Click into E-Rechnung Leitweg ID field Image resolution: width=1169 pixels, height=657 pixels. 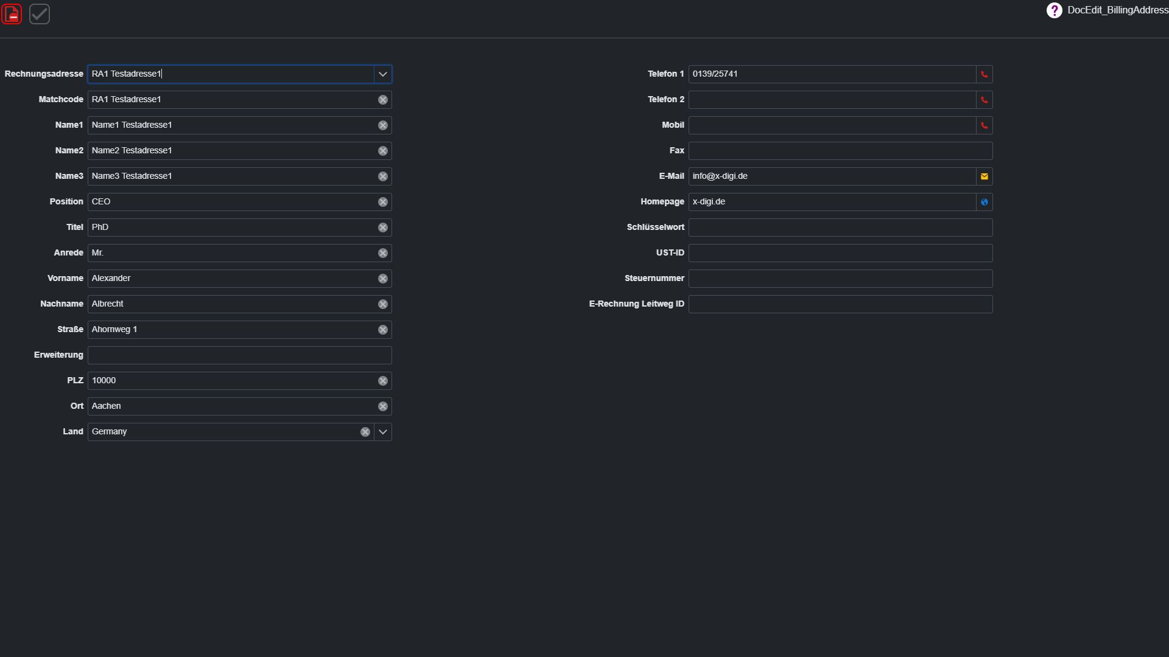click(x=840, y=304)
